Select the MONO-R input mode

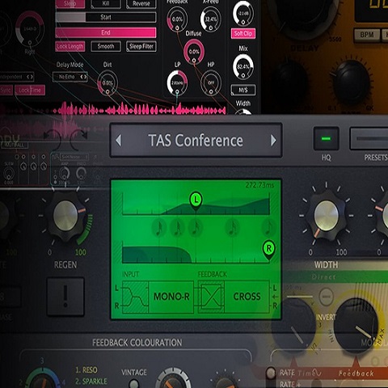click(171, 297)
